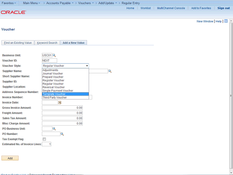Click the vertical page scrollbar

click(x=231, y=95)
